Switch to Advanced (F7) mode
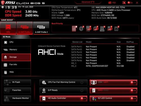 (88, 2)
